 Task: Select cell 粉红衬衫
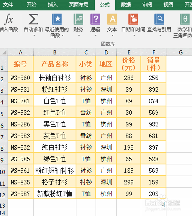55,89
